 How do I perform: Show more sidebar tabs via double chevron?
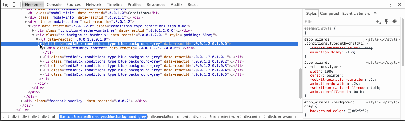pyautogui.click(x=375, y=13)
